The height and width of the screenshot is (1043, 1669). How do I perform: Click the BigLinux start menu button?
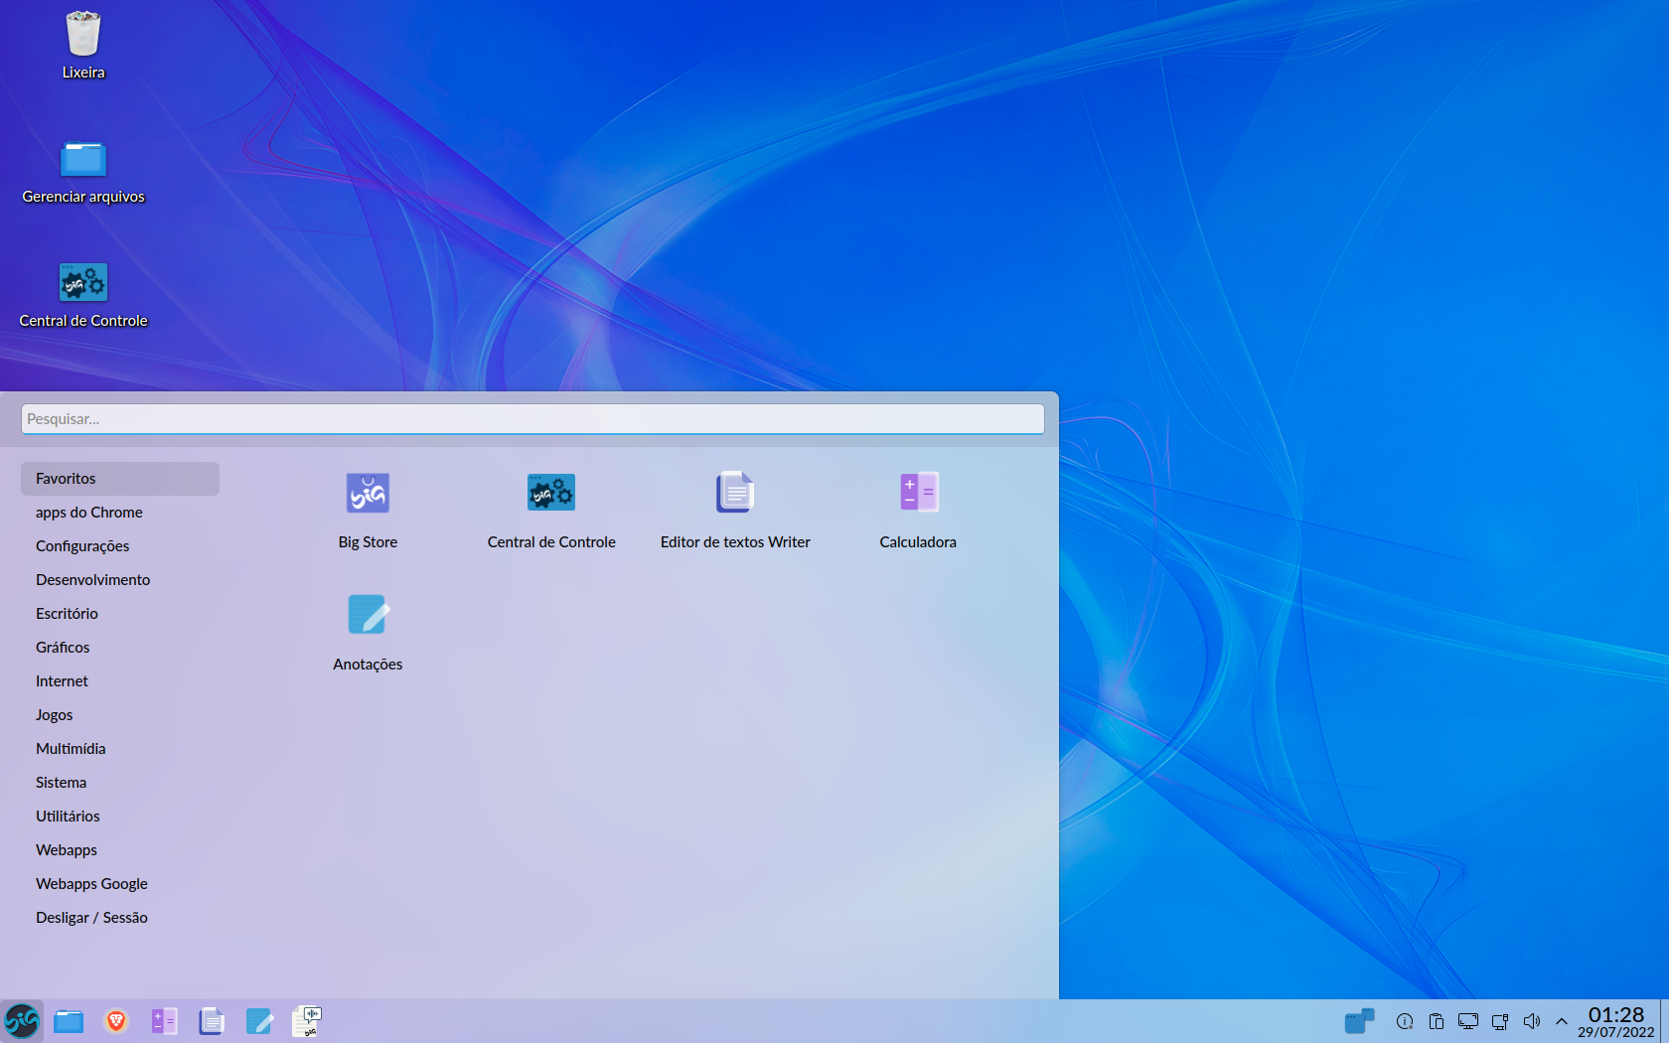tap(22, 1020)
